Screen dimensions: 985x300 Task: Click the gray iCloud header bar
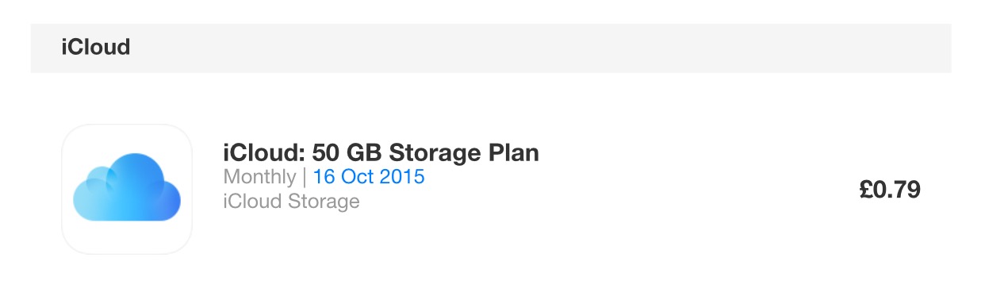[491, 48]
